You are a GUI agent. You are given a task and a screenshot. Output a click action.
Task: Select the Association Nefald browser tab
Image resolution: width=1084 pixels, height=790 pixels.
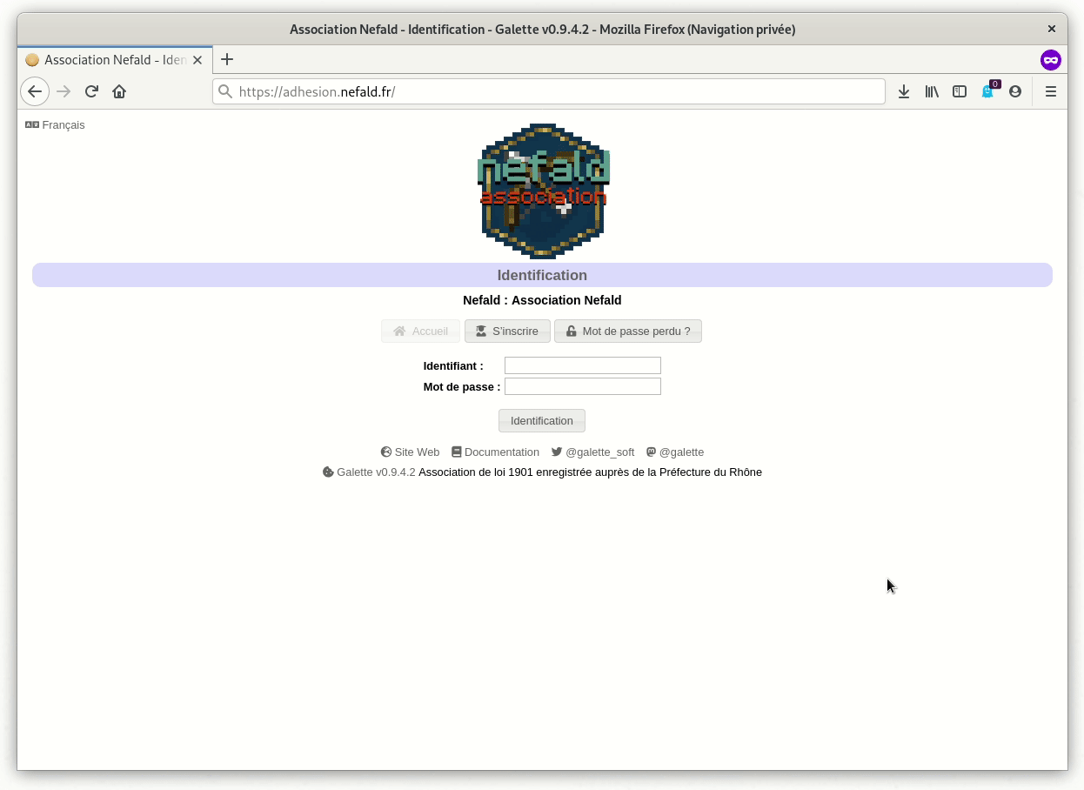coord(115,60)
